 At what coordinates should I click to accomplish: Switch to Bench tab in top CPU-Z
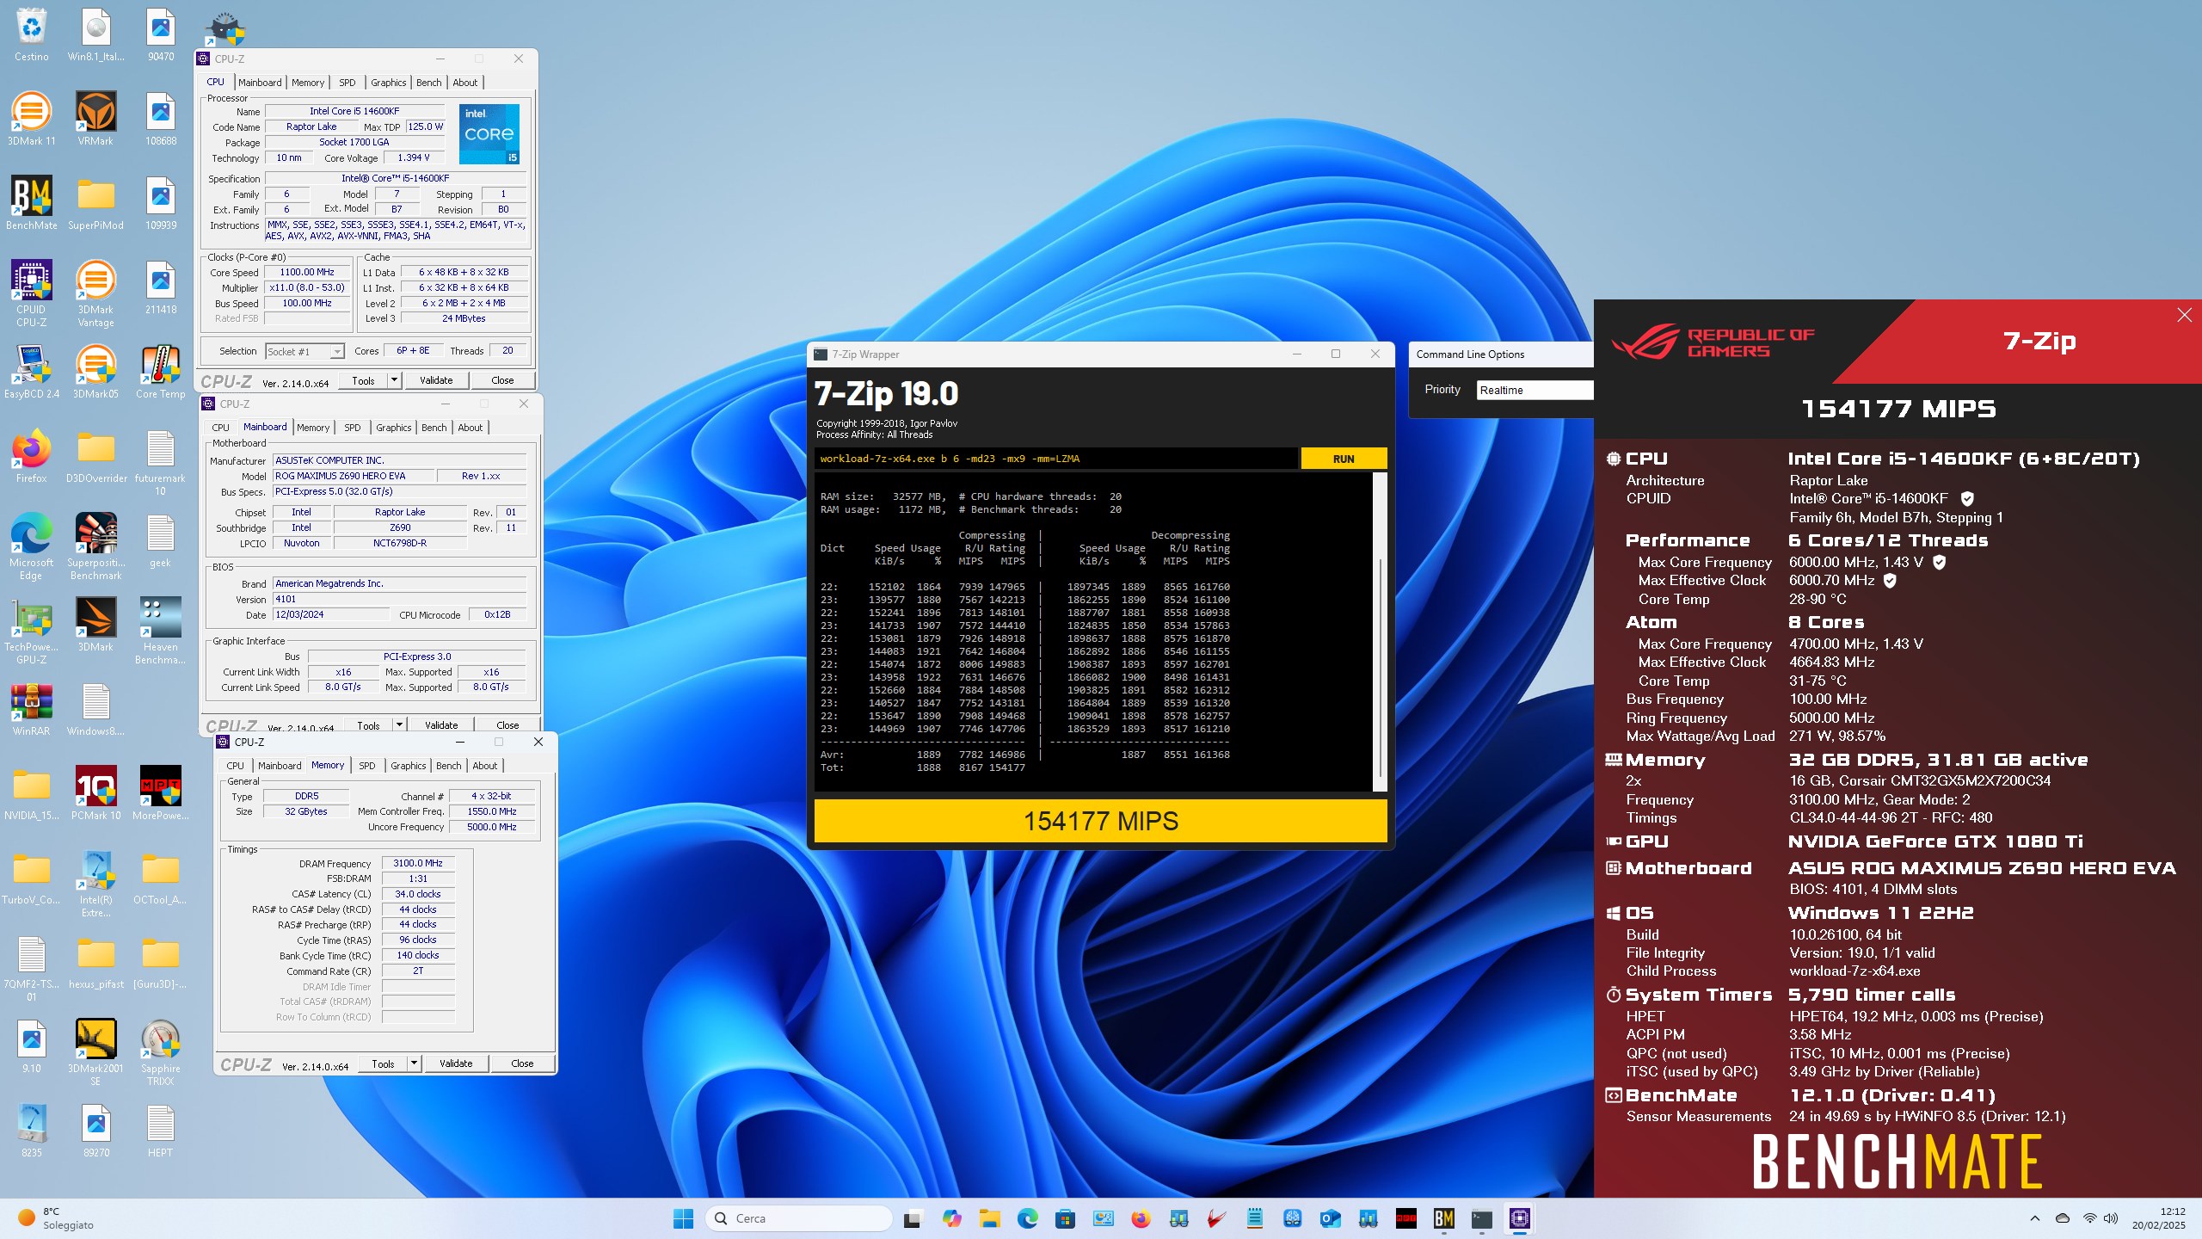click(428, 83)
